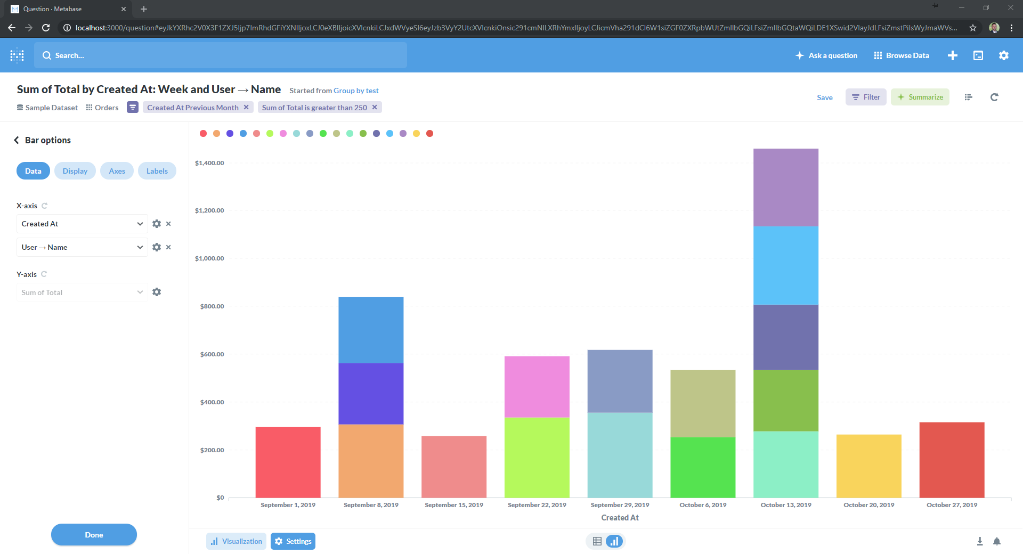Switch to bar chart view
The height and width of the screenshot is (554, 1023).
point(614,541)
